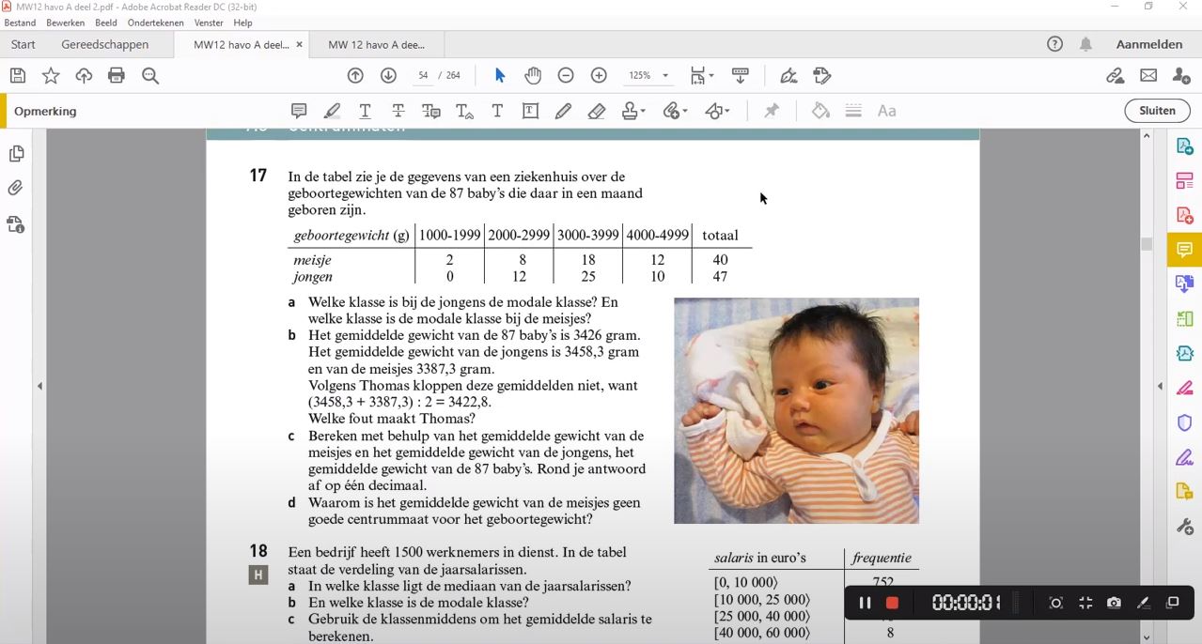Open the Fill and Sign pen icon
1202x644 pixels.
tap(788, 76)
